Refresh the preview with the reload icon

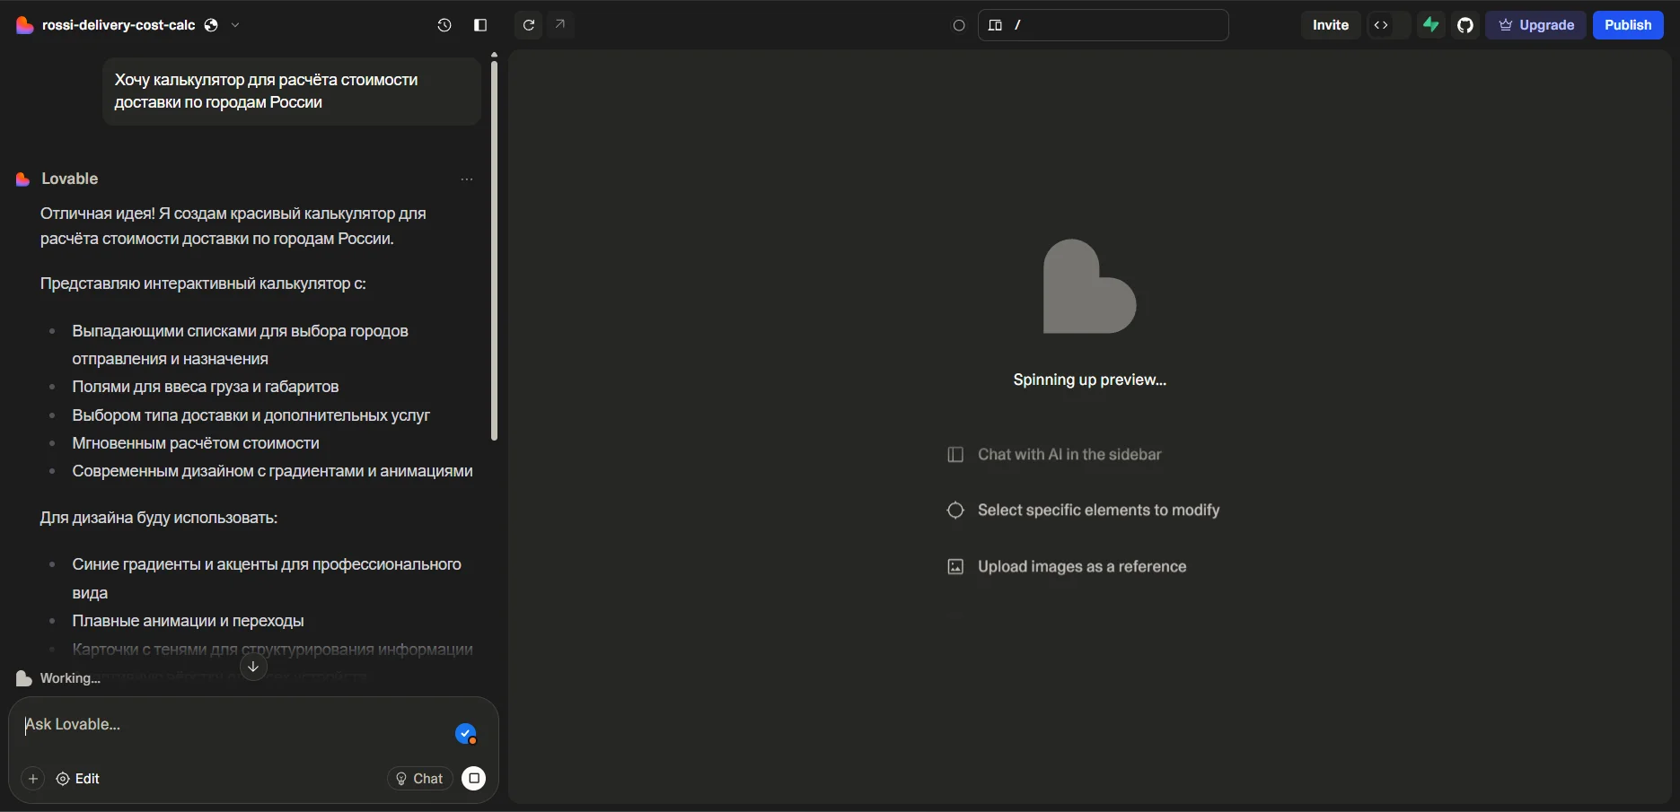(529, 25)
